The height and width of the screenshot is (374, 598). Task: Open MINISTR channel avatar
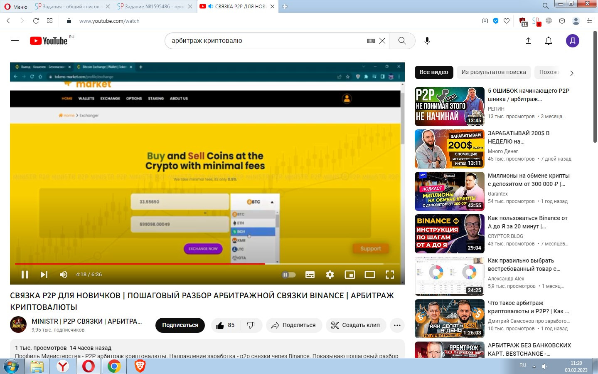pos(18,325)
